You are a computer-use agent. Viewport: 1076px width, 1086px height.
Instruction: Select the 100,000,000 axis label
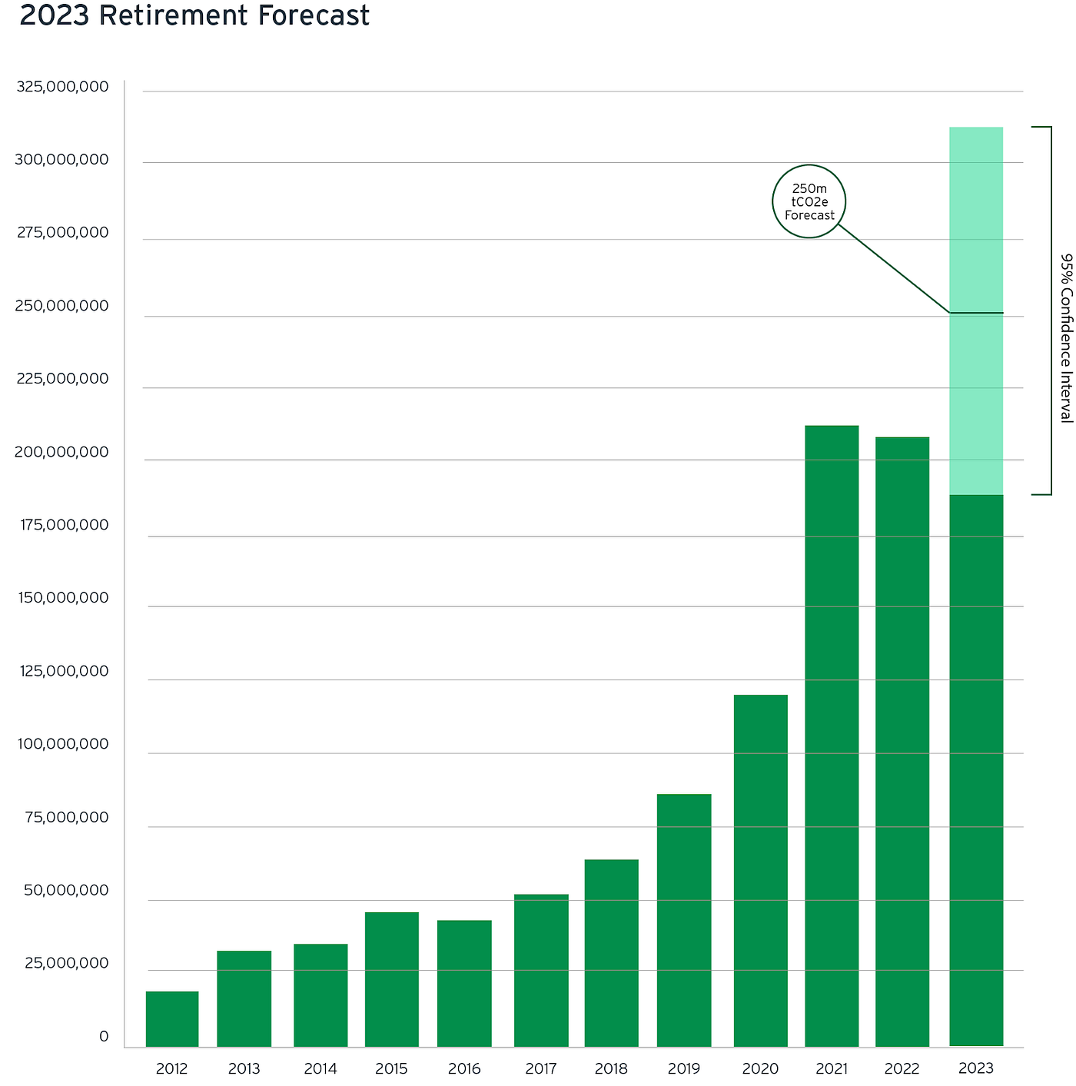coord(65,744)
